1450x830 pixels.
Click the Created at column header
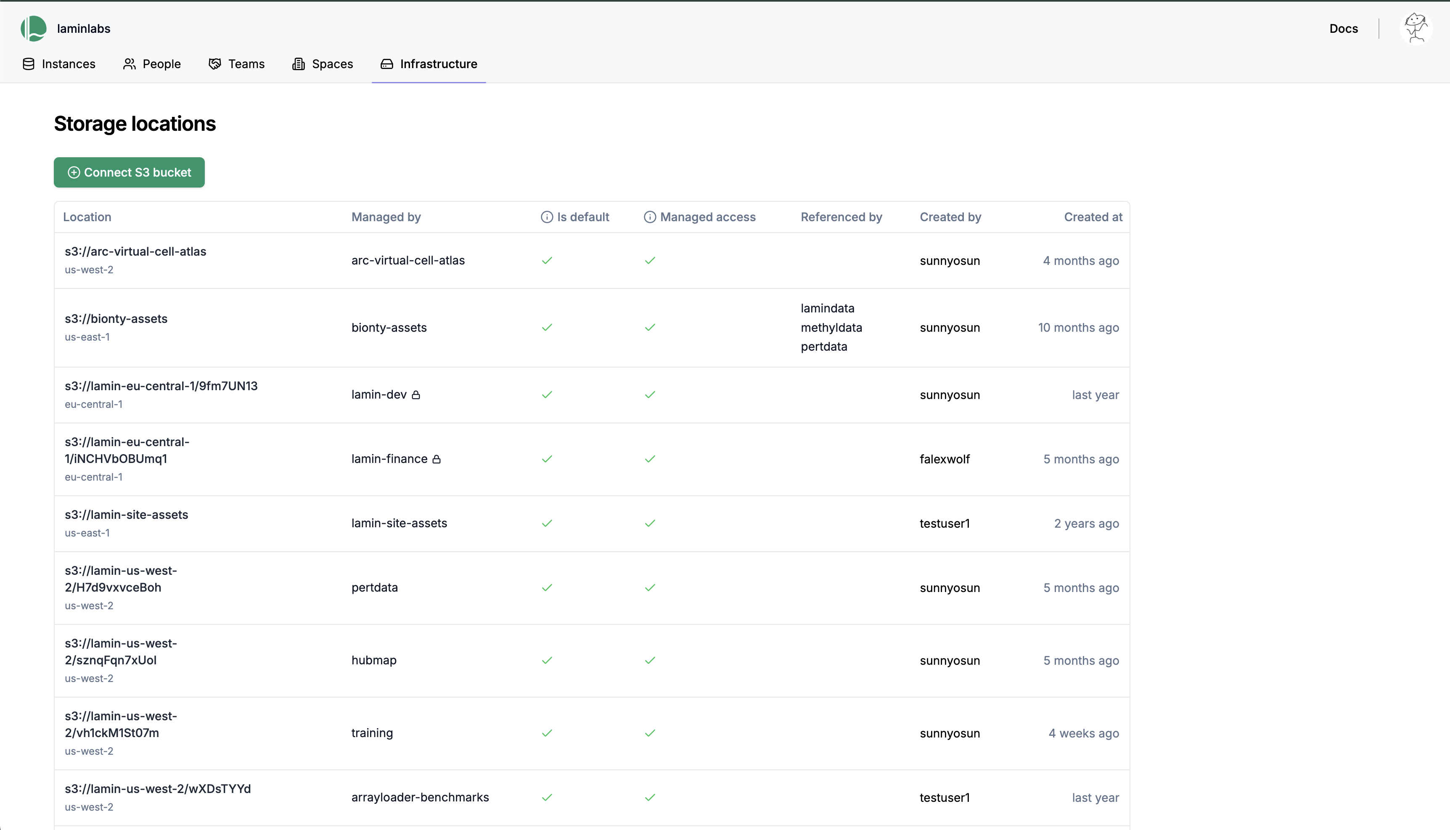[1093, 217]
